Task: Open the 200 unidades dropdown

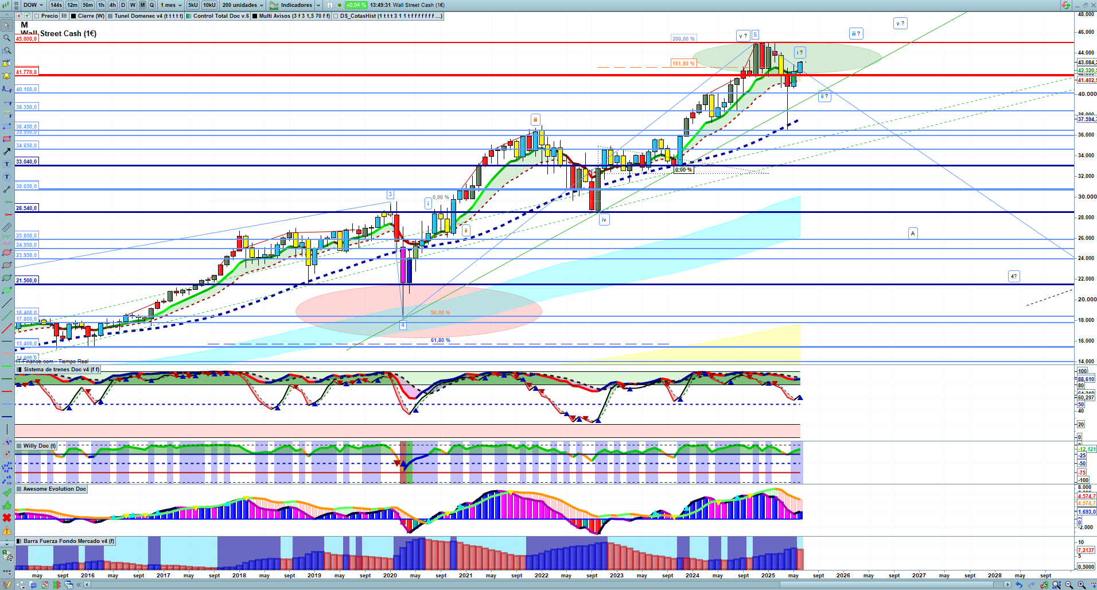Action: [x=243, y=5]
